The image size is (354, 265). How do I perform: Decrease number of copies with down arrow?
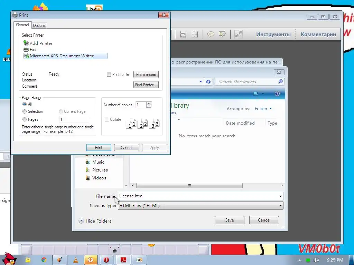[x=149, y=106]
